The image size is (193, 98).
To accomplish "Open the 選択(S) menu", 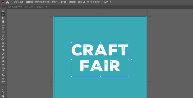I will 64,2.
